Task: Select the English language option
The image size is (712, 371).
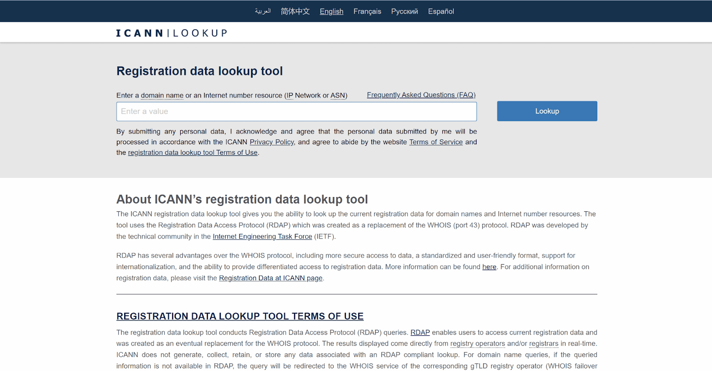Action: click(332, 11)
